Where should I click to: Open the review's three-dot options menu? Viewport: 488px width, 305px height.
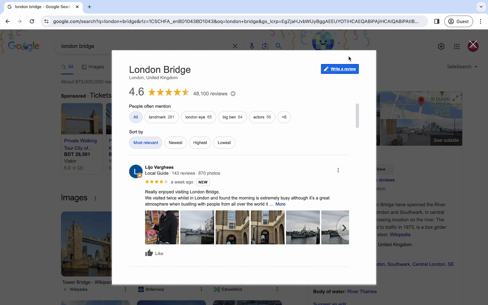point(338,170)
